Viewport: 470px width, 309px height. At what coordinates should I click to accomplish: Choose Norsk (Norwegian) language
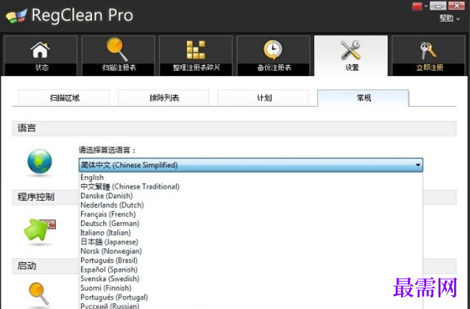pyautogui.click(x=251, y=251)
